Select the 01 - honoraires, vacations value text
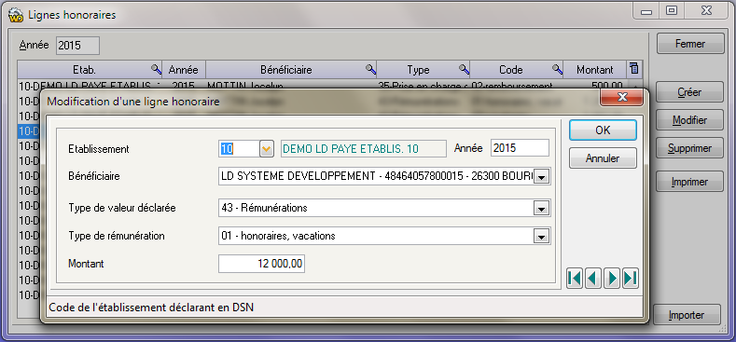Image resolution: width=736 pixels, height=342 pixels. [x=278, y=236]
